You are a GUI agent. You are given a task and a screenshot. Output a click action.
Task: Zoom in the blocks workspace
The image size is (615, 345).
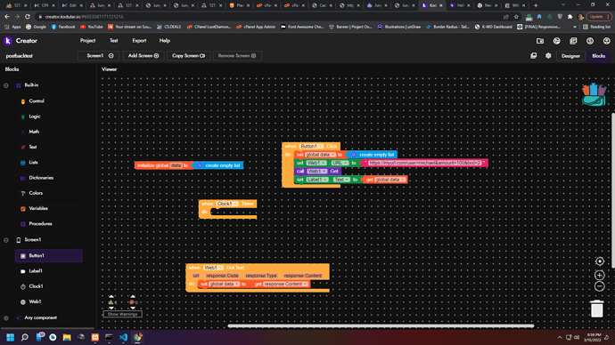599,275
